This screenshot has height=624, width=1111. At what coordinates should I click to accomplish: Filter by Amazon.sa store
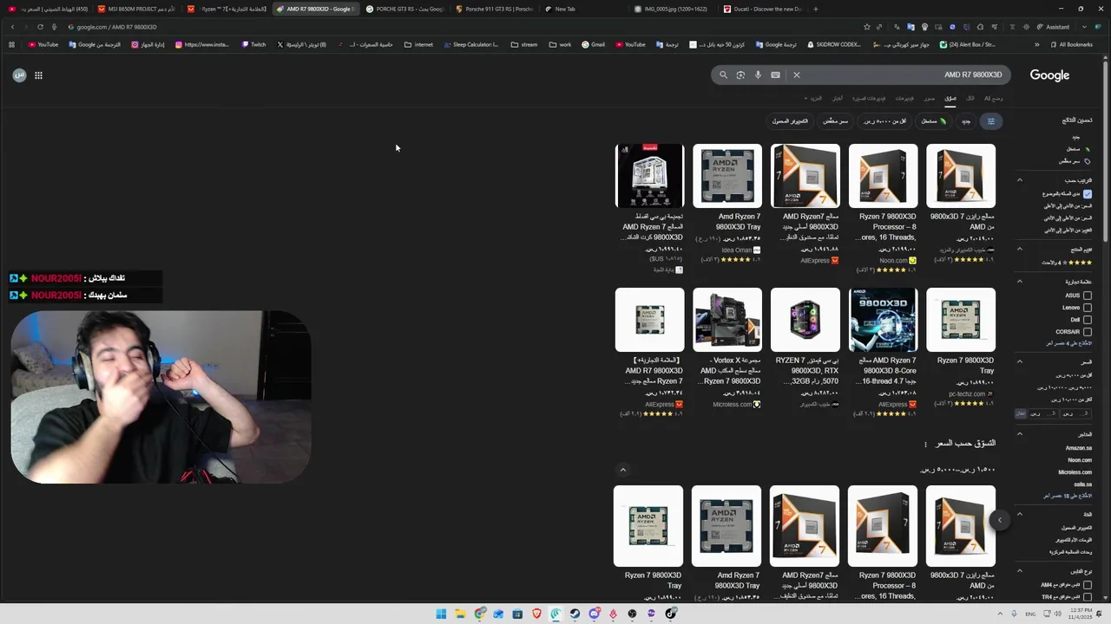[1079, 448]
